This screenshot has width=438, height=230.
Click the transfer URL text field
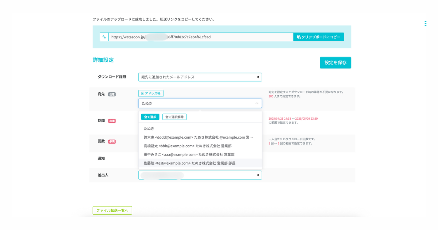(201, 37)
